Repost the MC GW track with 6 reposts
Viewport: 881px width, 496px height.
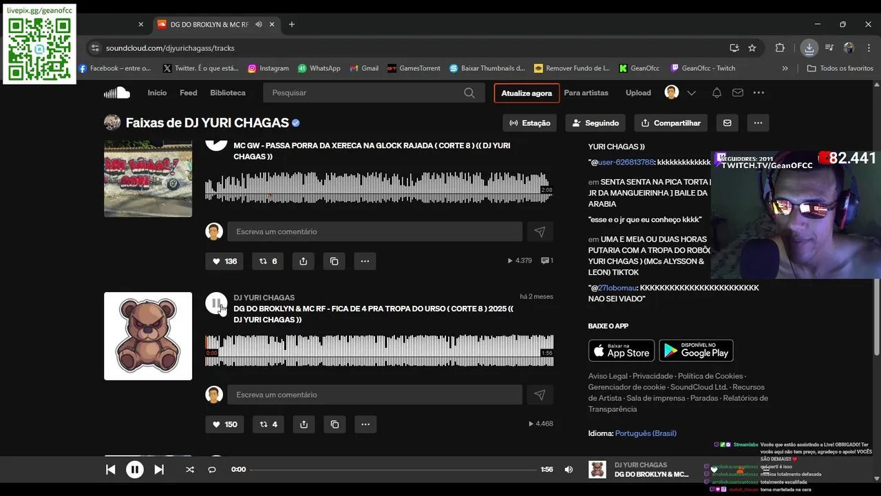click(268, 261)
